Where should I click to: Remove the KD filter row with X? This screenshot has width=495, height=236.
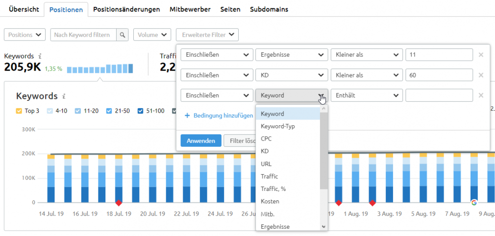coord(481,75)
